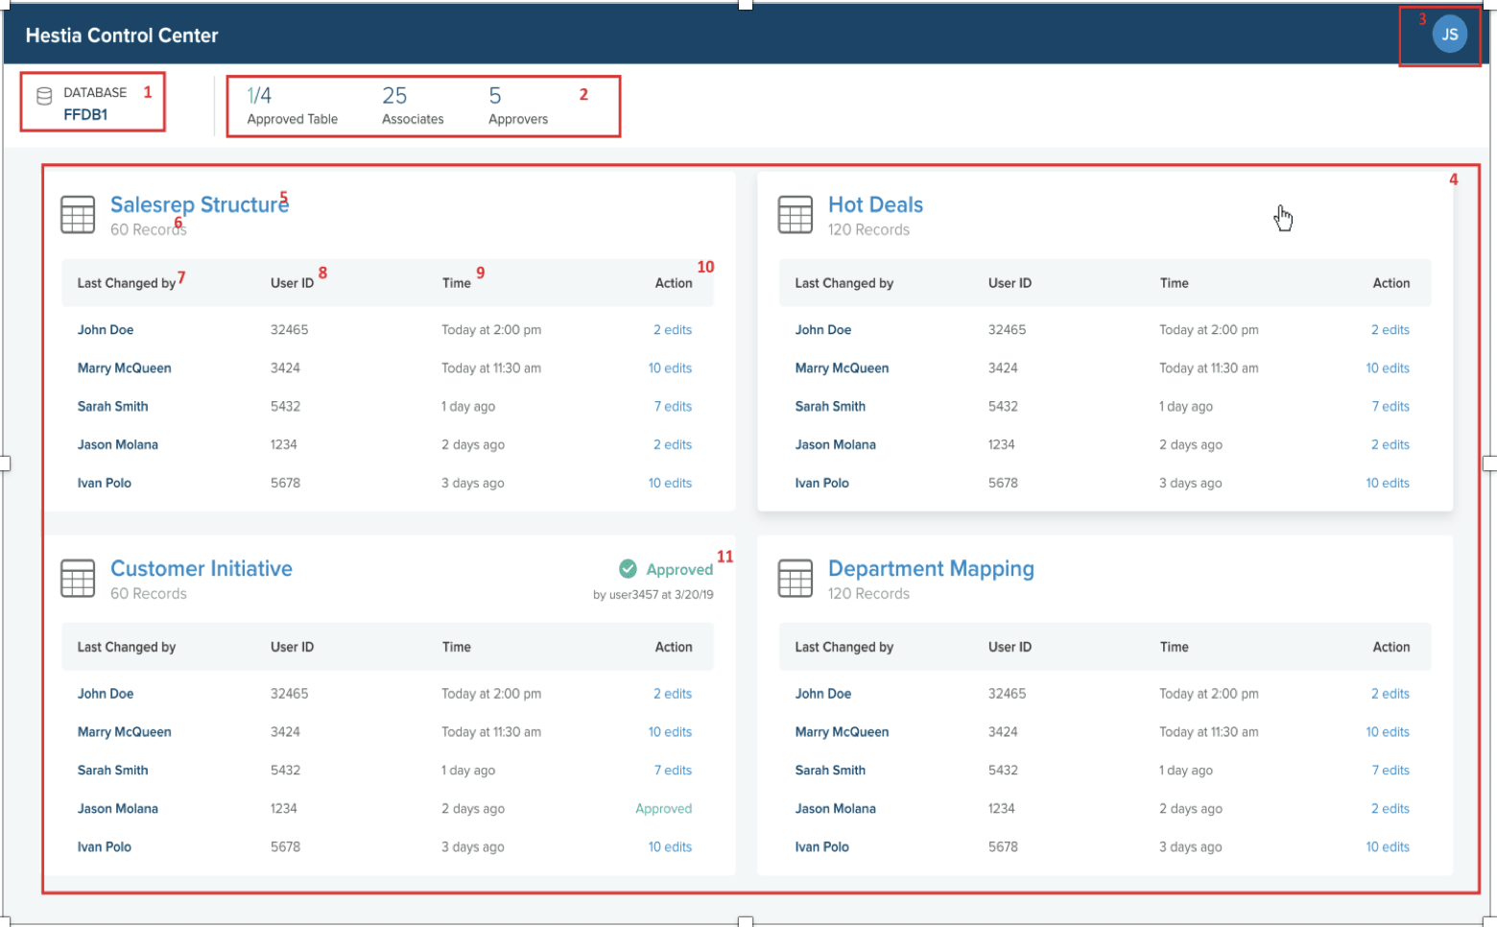Click the Salesrep Structure table icon

(78, 215)
